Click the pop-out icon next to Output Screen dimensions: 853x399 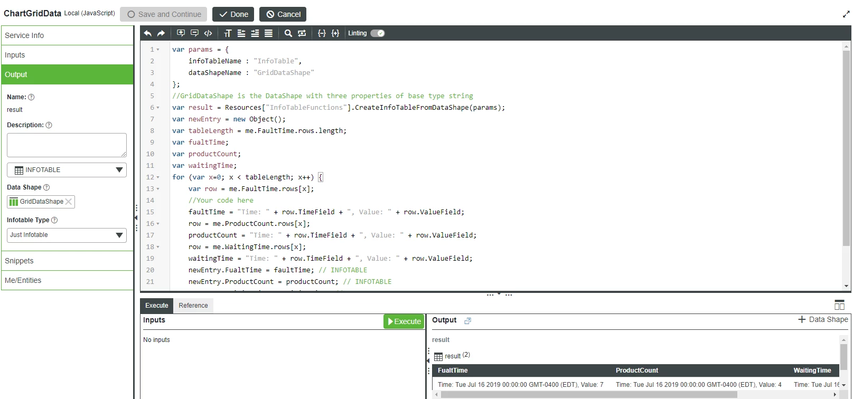click(x=467, y=320)
